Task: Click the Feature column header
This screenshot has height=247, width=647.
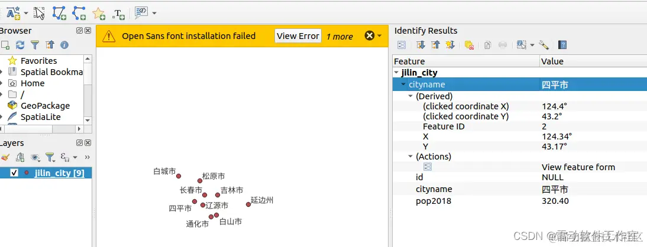Action: [466, 61]
